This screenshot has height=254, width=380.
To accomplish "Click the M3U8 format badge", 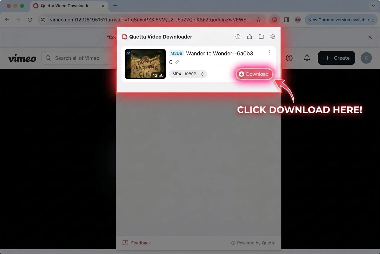I will pyautogui.click(x=176, y=53).
